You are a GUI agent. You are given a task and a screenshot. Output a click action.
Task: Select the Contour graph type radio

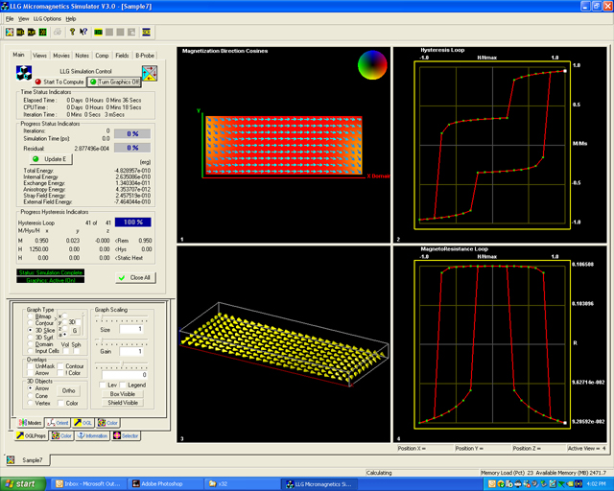point(30,323)
